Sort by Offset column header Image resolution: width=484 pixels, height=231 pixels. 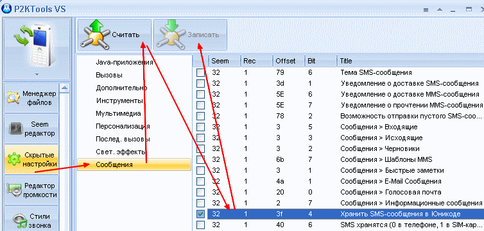[289, 61]
